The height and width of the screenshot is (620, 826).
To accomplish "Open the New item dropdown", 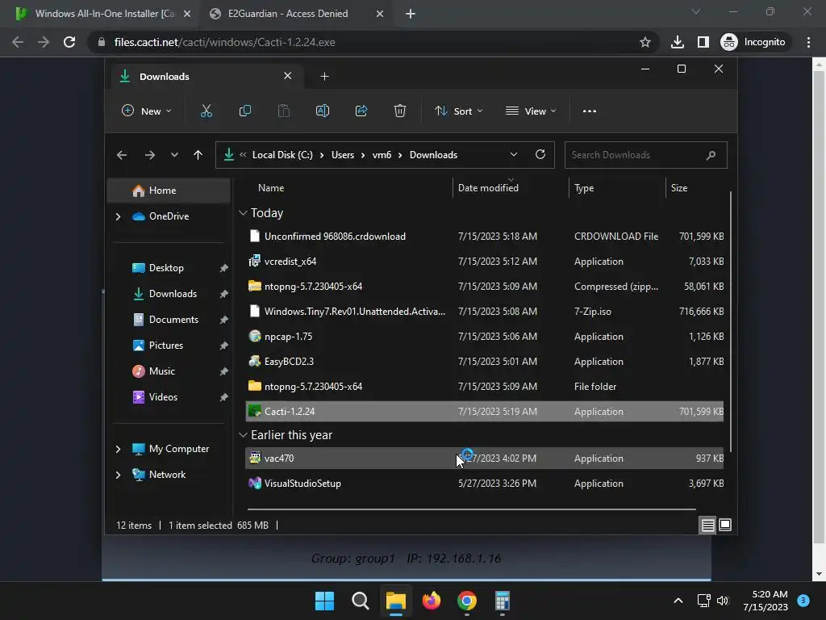I will [x=147, y=111].
